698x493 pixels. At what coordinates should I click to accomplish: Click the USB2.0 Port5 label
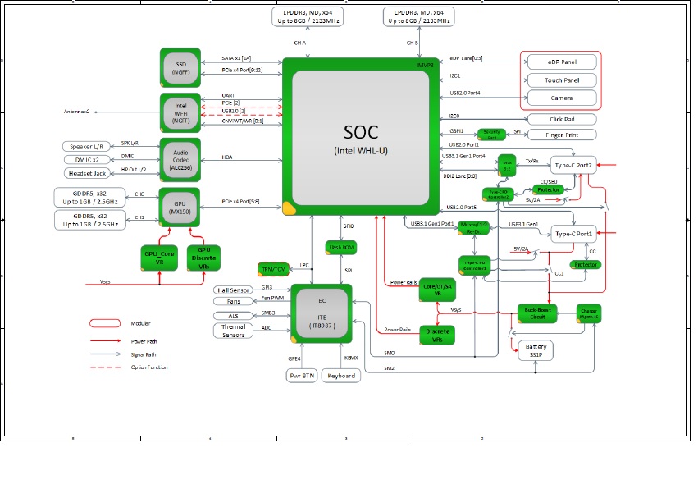pyautogui.click(x=461, y=207)
